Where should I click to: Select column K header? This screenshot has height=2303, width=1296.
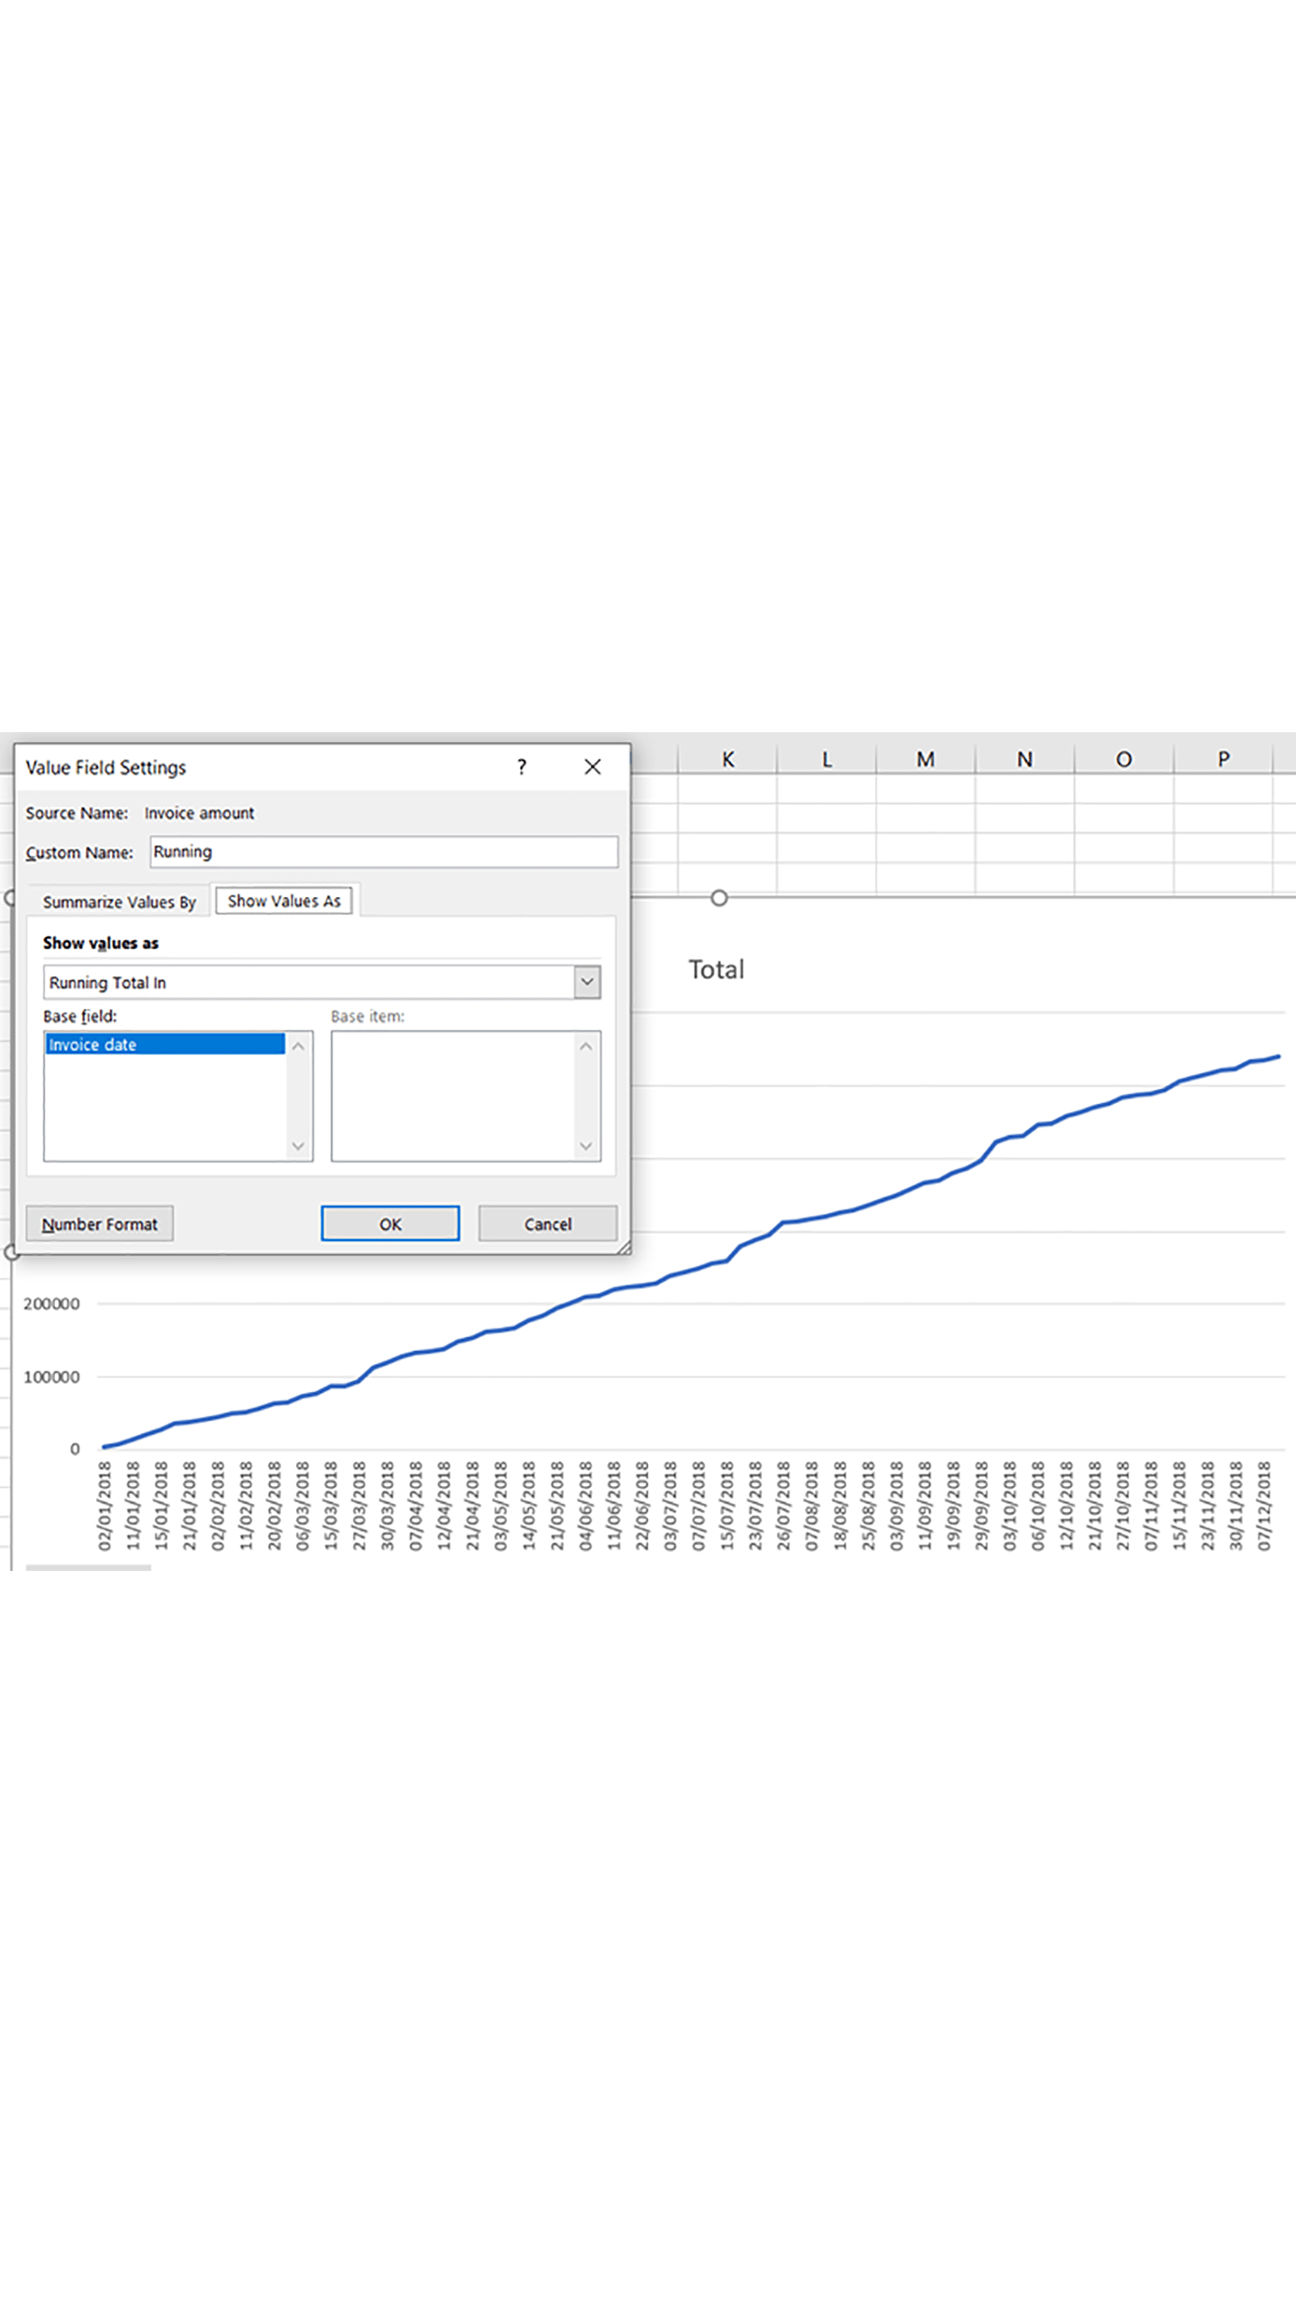point(727,759)
